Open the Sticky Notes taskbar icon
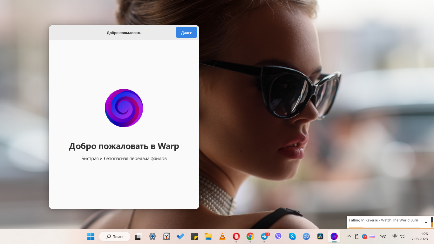 (x=194, y=236)
